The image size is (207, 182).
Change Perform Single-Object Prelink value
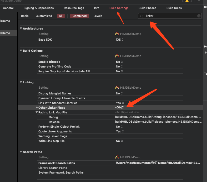tap(119, 127)
